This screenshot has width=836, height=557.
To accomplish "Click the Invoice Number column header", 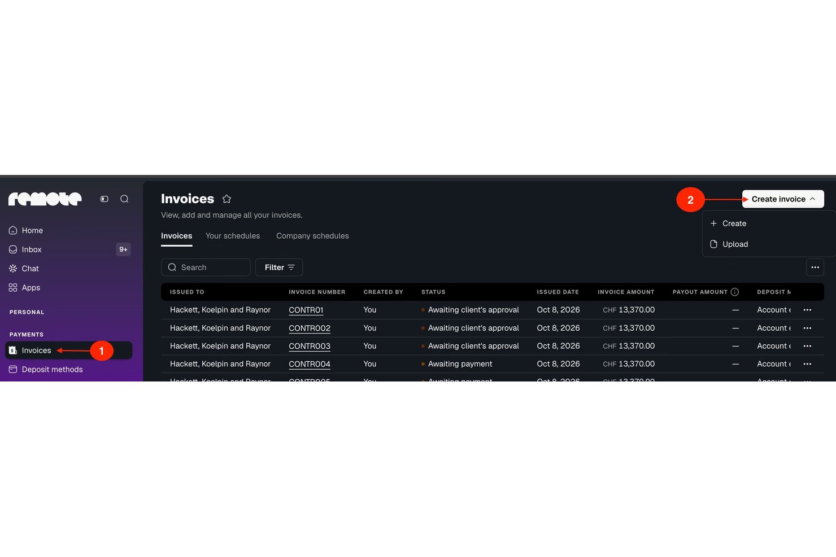I will point(317,292).
